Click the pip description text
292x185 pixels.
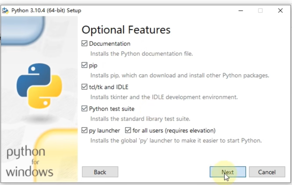[180, 75]
